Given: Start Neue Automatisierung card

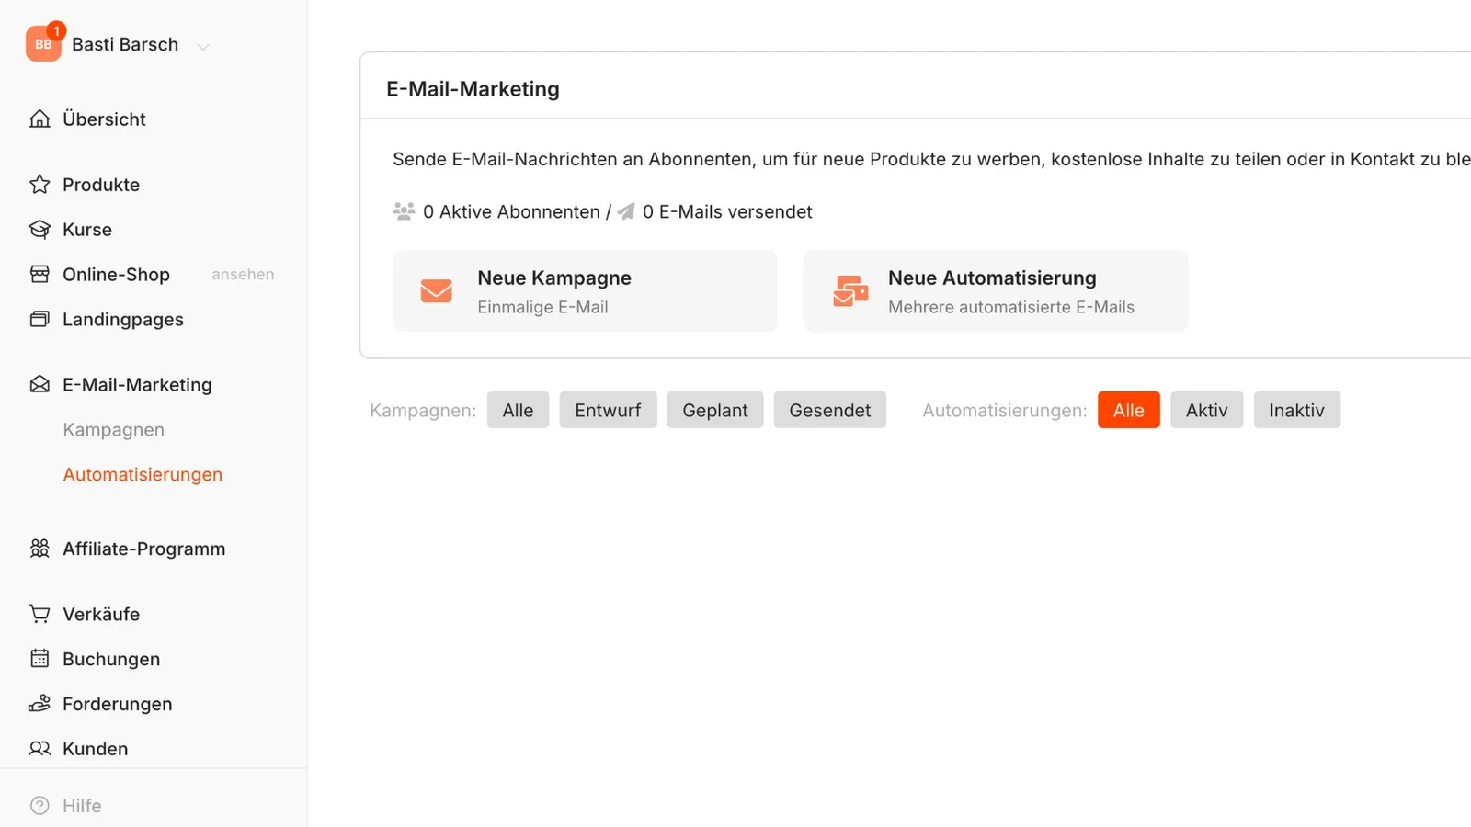Looking at the screenshot, I should (996, 291).
